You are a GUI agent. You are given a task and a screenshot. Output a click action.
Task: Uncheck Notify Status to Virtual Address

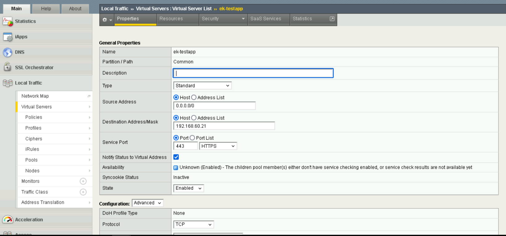(176, 157)
